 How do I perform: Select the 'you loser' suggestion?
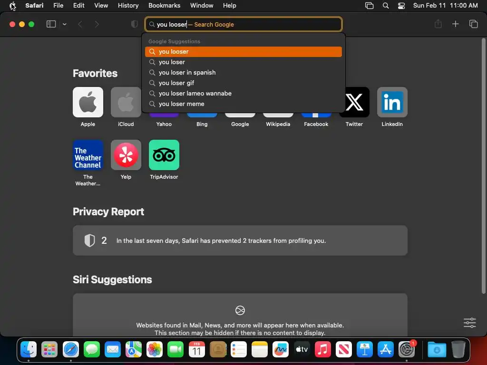pyautogui.click(x=243, y=62)
